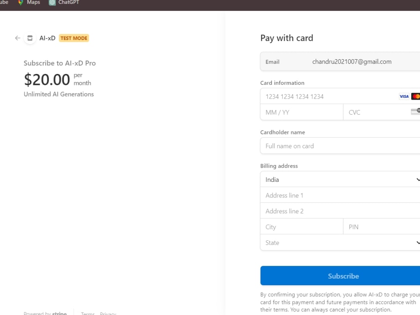
Task: Click the Address line 1 field
Action: click(x=340, y=195)
